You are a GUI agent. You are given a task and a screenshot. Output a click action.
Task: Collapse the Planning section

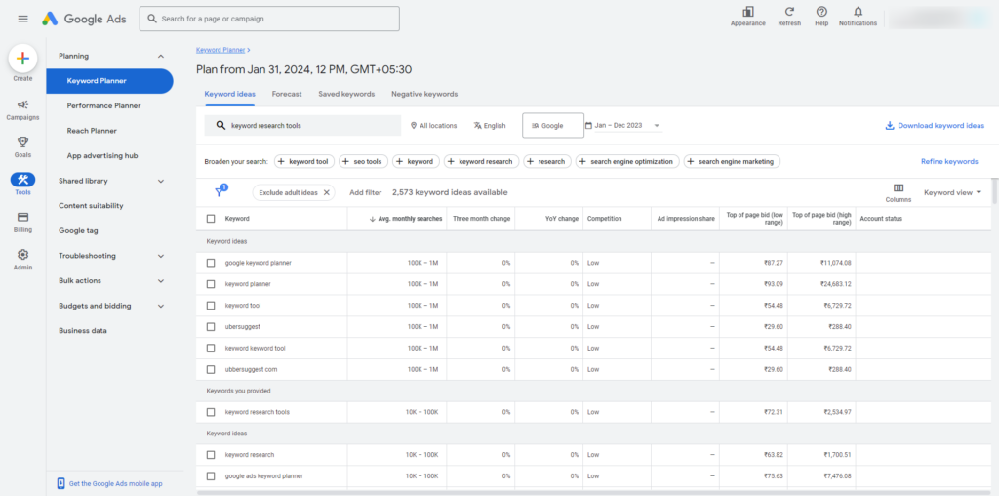[161, 56]
